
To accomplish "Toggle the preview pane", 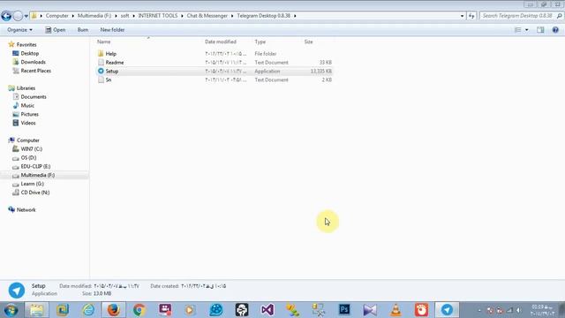I will pos(540,30).
